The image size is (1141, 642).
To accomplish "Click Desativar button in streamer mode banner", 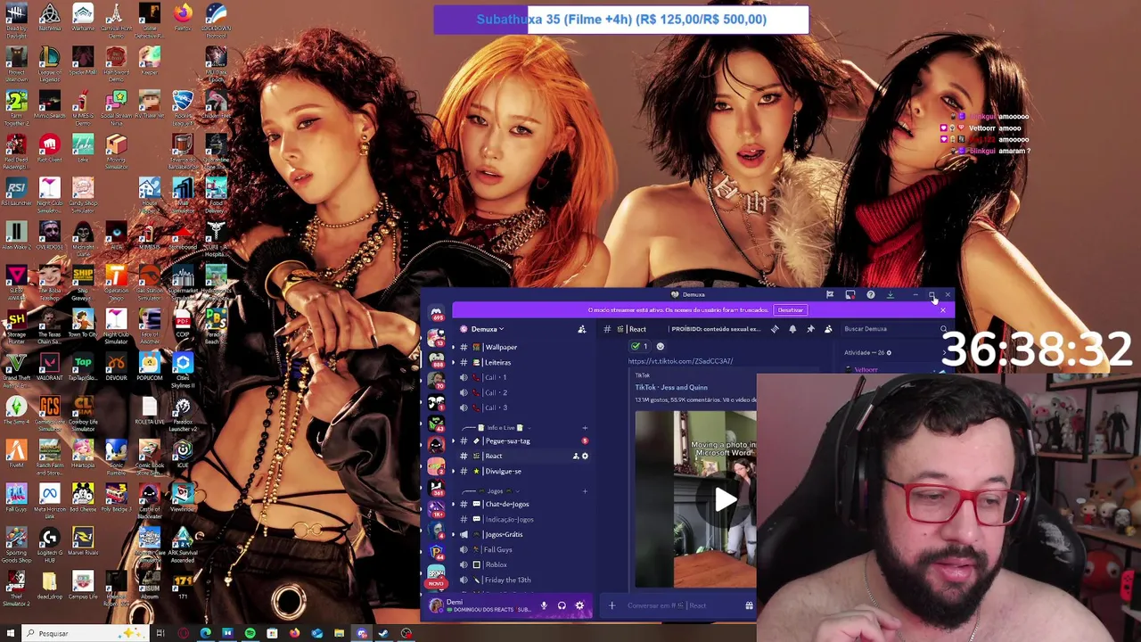I will [790, 310].
